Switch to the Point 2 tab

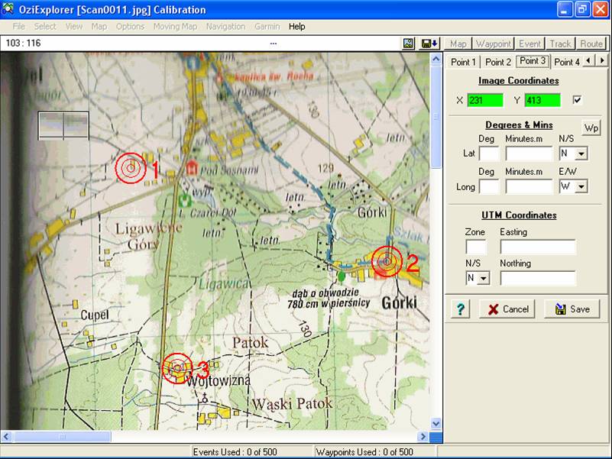pos(498,62)
